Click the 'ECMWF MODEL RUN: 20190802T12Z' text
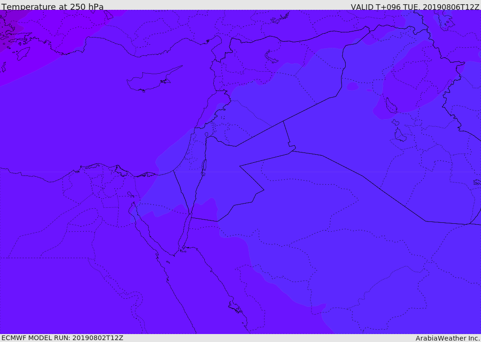Image resolution: width=481 pixels, height=342 pixels. click(x=62, y=338)
